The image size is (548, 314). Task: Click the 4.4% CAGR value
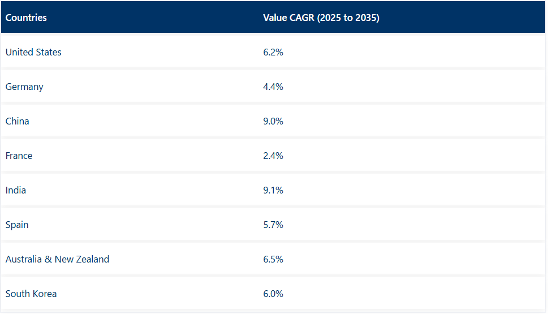(273, 87)
